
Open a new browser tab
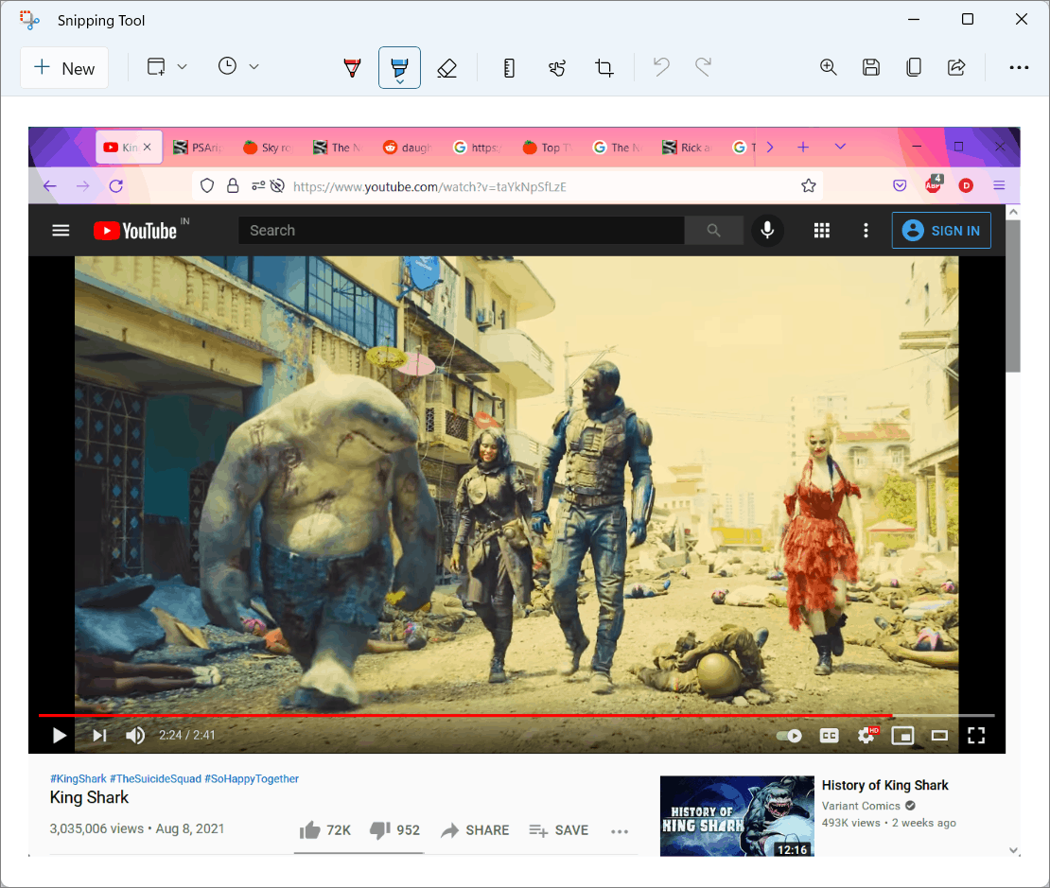[x=803, y=147]
